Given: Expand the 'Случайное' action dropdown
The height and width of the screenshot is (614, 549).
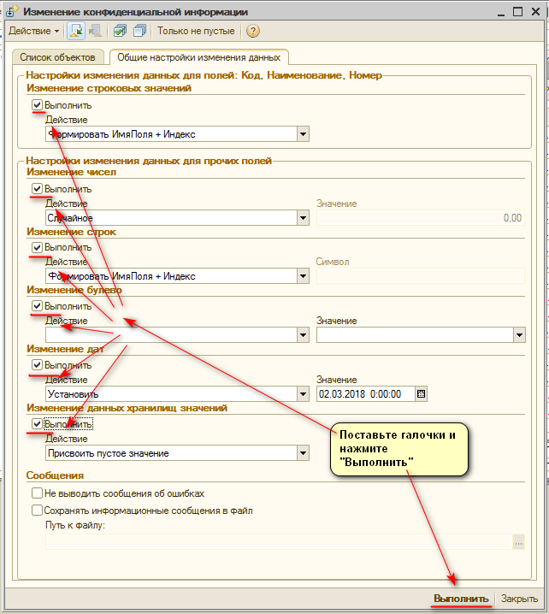Looking at the screenshot, I should point(303,218).
